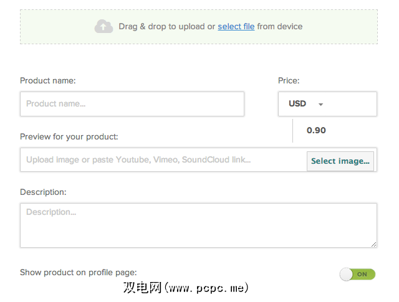Toggle the show product on profile switch
This screenshot has width=399, height=302.
tap(357, 274)
